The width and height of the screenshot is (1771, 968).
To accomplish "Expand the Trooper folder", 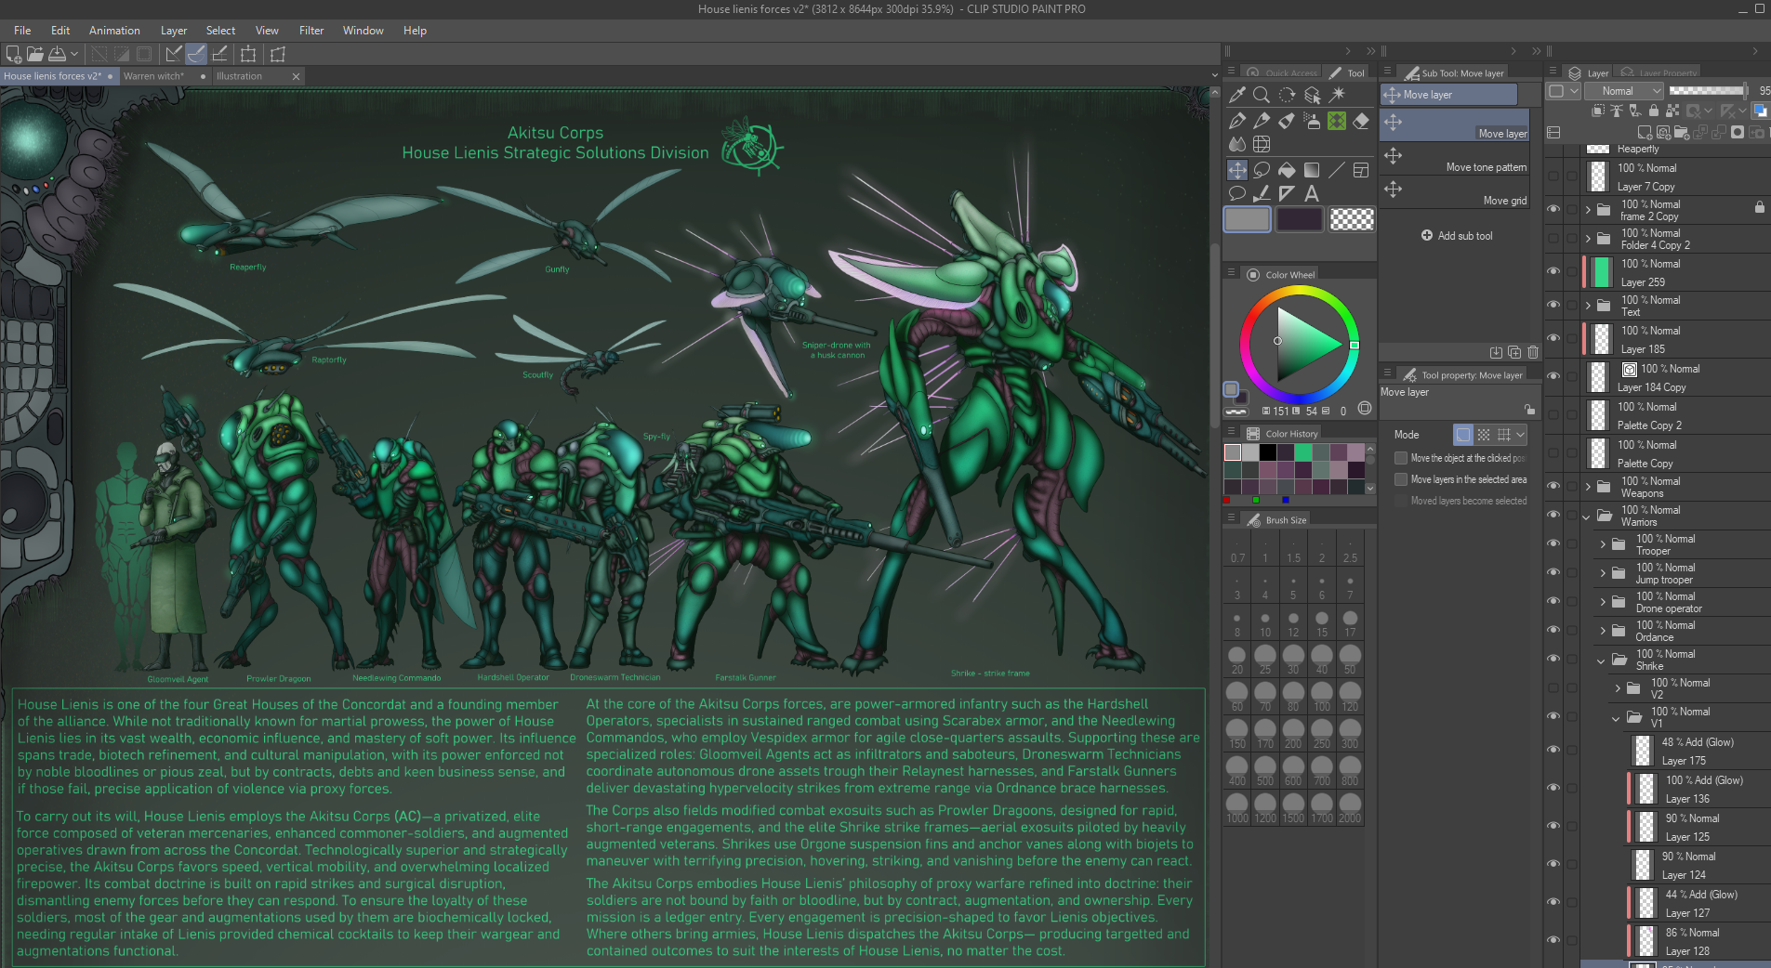I will pyautogui.click(x=1603, y=544).
